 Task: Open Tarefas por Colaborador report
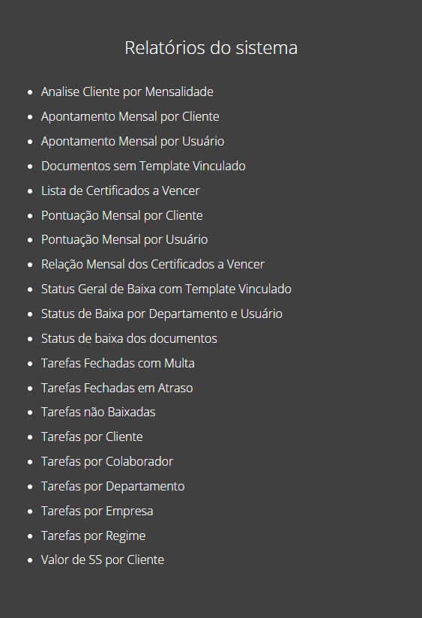107,462
